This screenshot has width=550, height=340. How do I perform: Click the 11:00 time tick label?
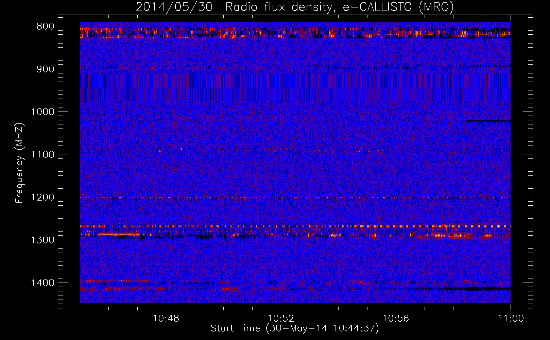[x=511, y=319]
